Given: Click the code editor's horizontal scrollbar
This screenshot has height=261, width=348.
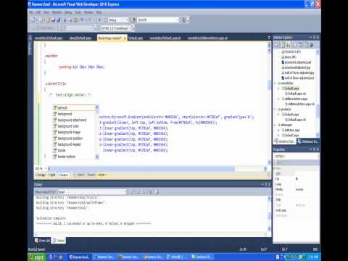Looking at the screenshot, I should point(141,168).
